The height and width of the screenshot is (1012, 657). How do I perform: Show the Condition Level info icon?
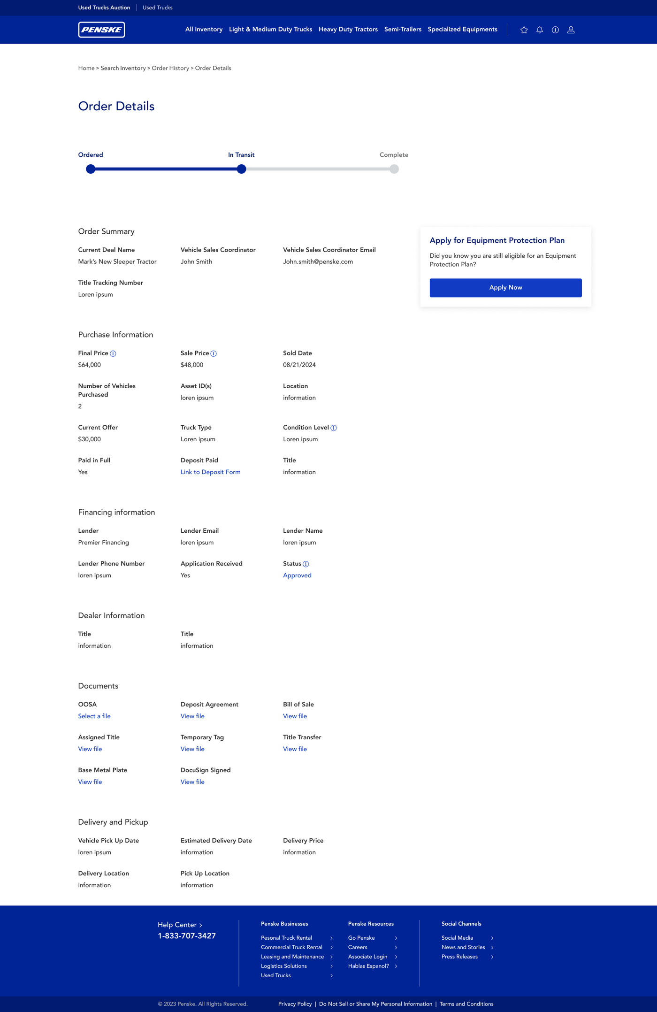pos(334,428)
